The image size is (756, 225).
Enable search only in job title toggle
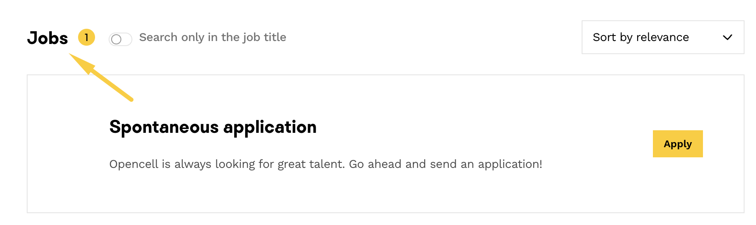coord(120,39)
